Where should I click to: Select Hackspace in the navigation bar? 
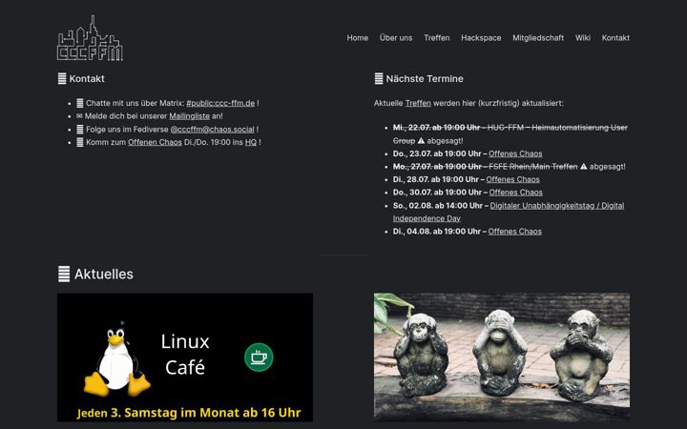(x=481, y=38)
